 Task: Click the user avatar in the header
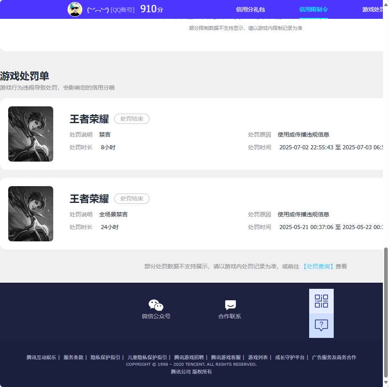coord(75,9)
